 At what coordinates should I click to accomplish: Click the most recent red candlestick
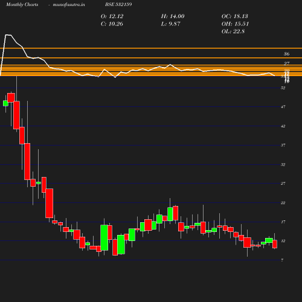coord(275,244)
